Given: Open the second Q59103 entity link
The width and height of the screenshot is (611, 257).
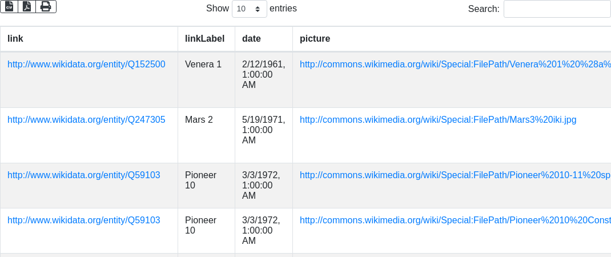Looking at the screenshot, I should [83, 220].
